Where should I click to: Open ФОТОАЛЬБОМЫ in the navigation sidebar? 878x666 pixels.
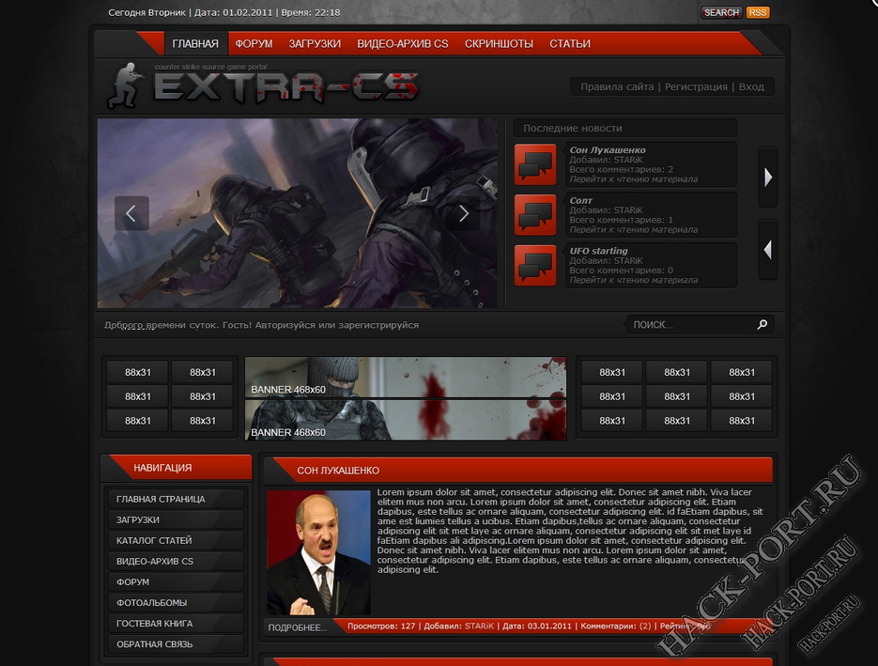(176, 603)
